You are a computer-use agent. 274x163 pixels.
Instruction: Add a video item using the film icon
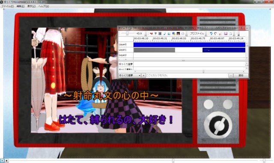tap(160, 33)
